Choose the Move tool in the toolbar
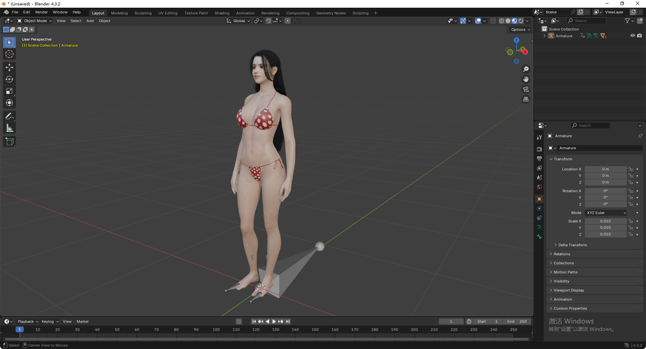 (x=9, y=67)
